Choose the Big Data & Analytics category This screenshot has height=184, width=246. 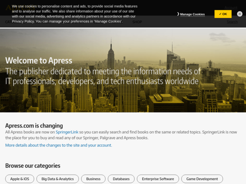57,179
